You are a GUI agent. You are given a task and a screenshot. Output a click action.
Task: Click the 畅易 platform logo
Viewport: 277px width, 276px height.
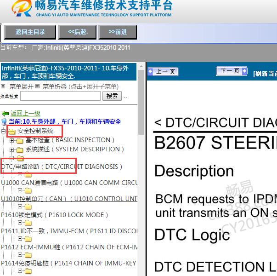22,8
